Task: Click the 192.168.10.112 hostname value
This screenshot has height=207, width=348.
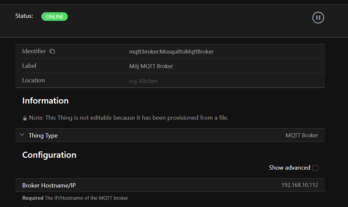Action: (299, 185)
